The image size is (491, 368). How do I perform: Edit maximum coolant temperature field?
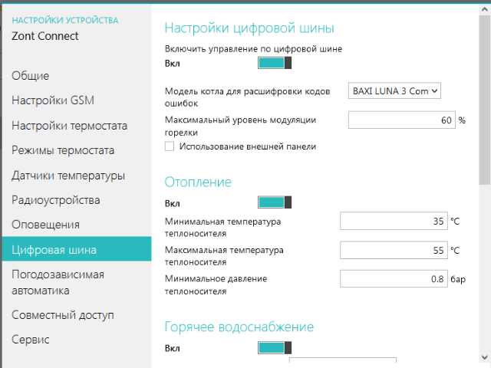pyautogui.click(x=394, y=251)
